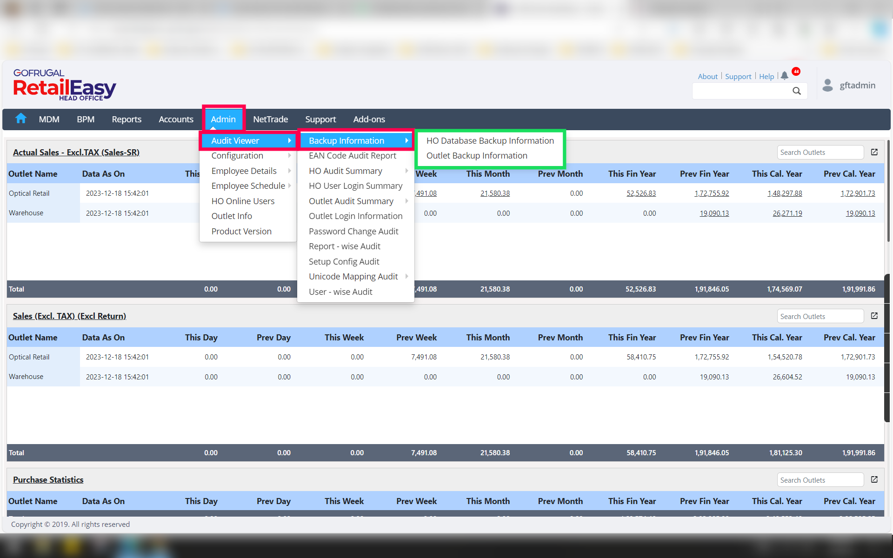Select HO Database Backup Information

490,141
